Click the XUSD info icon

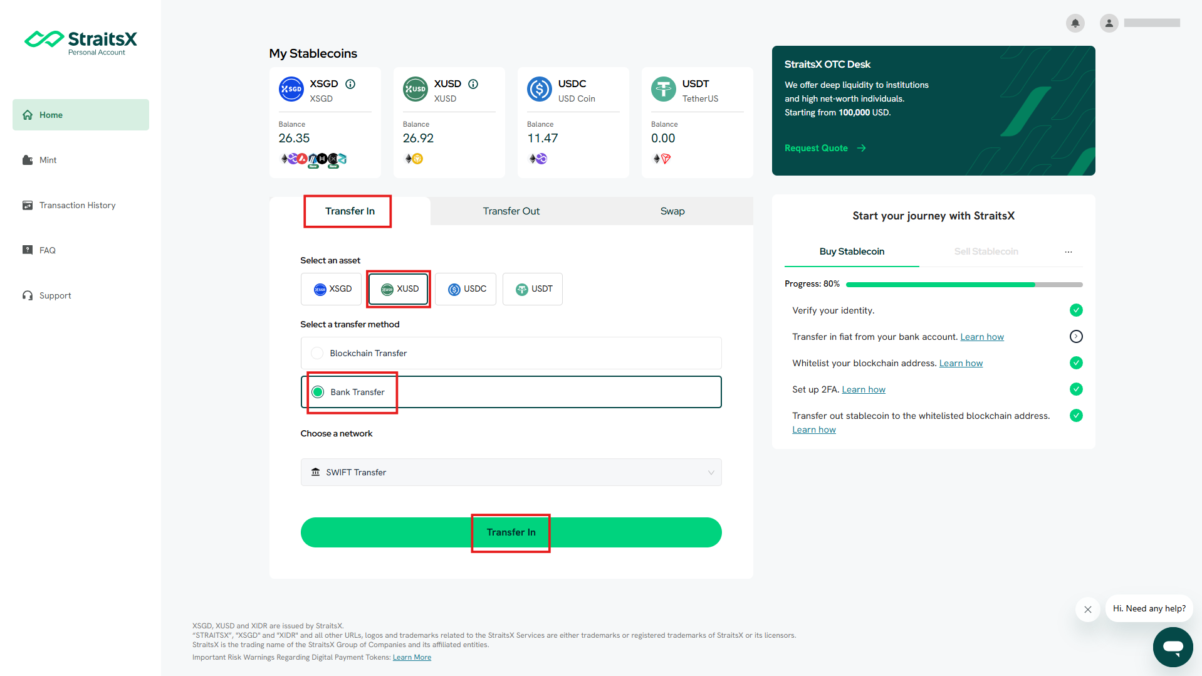pos(473,84)
